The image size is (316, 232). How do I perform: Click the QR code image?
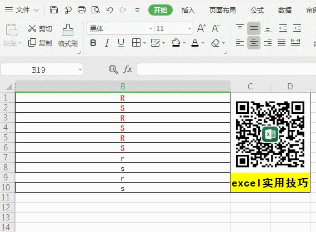pos(270,134)
